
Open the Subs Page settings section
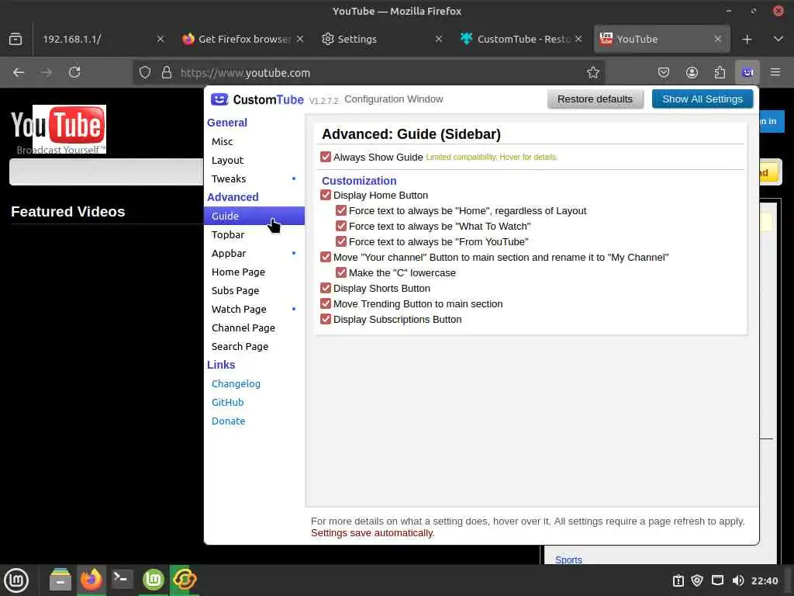[254, 290]
